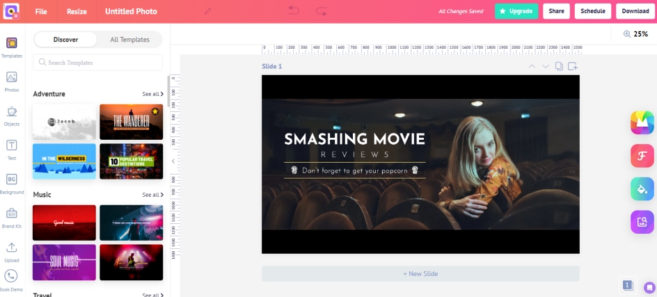Click the pencil rename icon beside title
This screenshot has width=657, height=297.
207,11
